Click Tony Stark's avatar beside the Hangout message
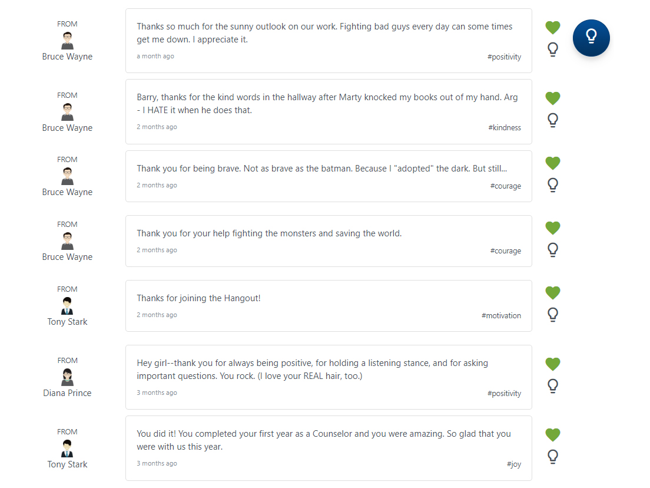Image resolution: width=650 pixels, height=488 pixels. point(67,306)
